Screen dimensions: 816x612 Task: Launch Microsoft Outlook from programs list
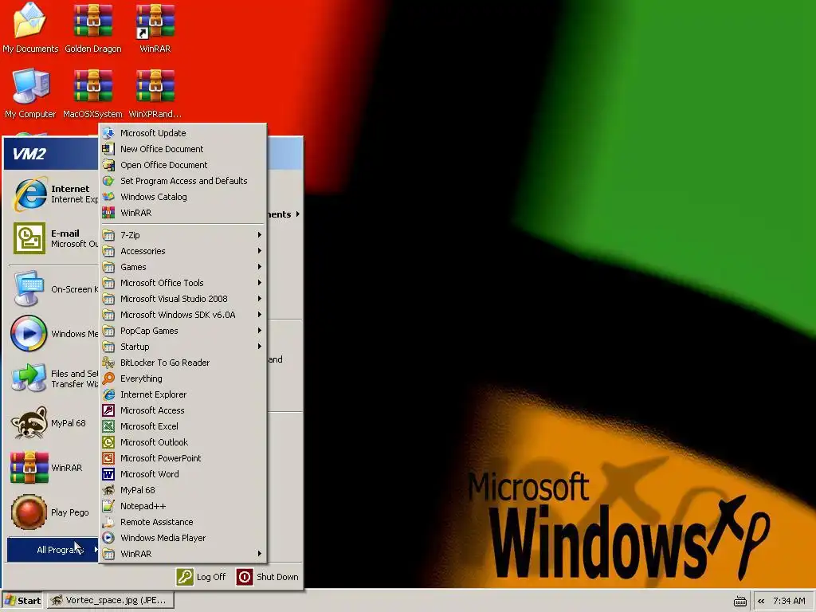point(182,442)
